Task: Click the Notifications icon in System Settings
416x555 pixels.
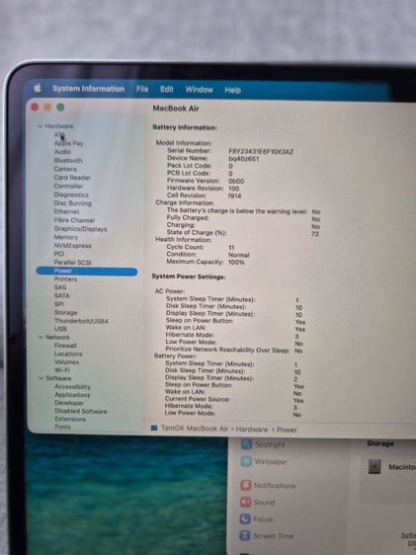Action: pyautogui.click(x=246, y=485)
